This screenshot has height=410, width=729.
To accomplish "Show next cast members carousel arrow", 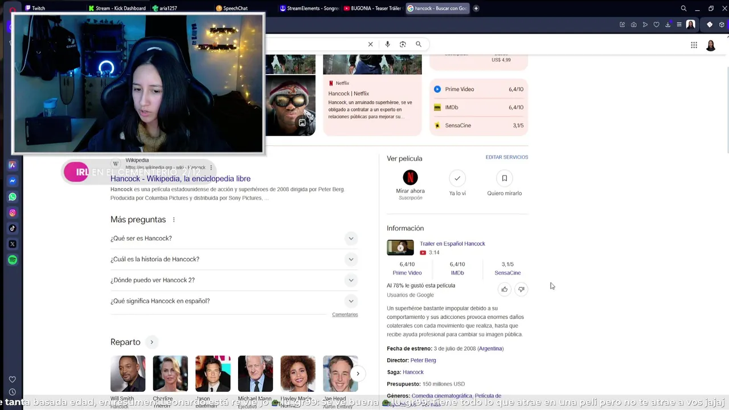I will (x=358, y=374).
